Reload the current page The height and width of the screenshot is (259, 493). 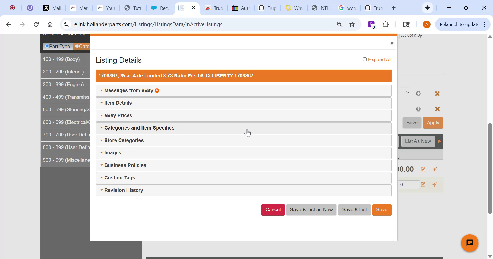point(36,24)
